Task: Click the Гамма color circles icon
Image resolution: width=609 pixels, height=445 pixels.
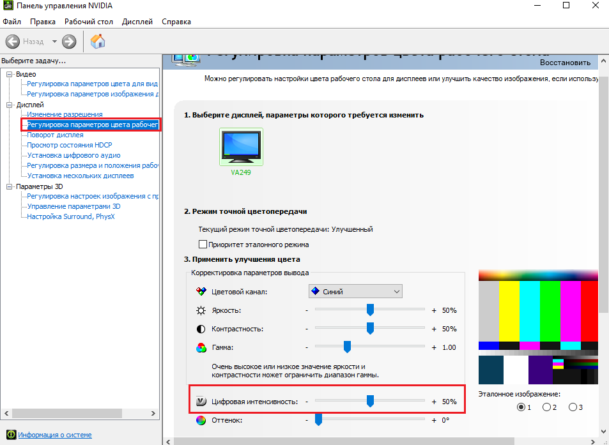Action: pyautogui.click(x=201, y=347)
